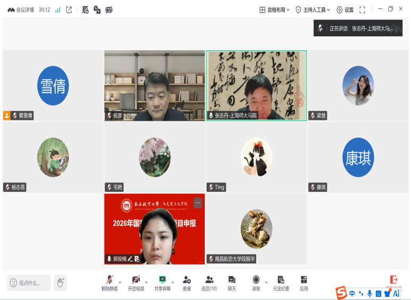Open the IME soft keyboard icon

click(378, 293)
